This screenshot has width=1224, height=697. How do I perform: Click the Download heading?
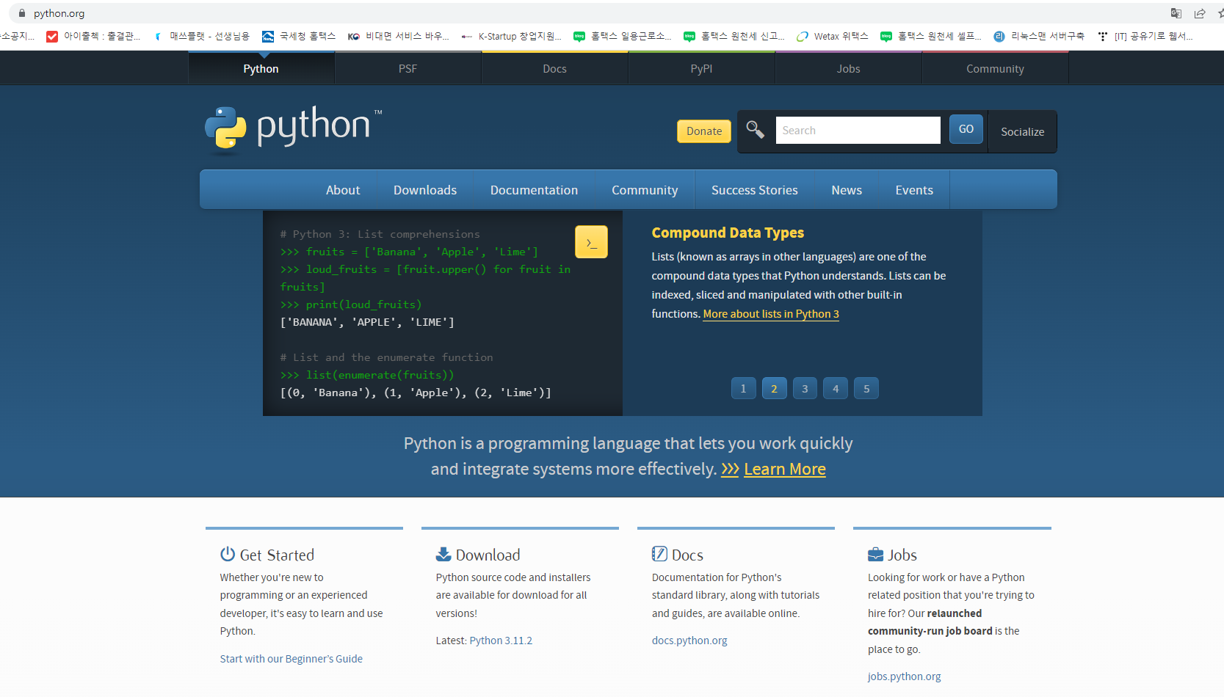[478, 555]
